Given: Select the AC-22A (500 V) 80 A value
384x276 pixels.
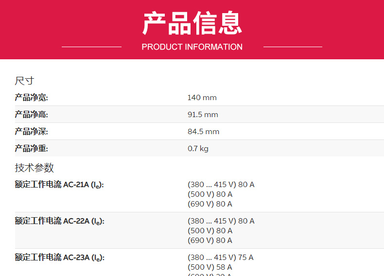Looking at the screenshot, I should pos(209,231).
